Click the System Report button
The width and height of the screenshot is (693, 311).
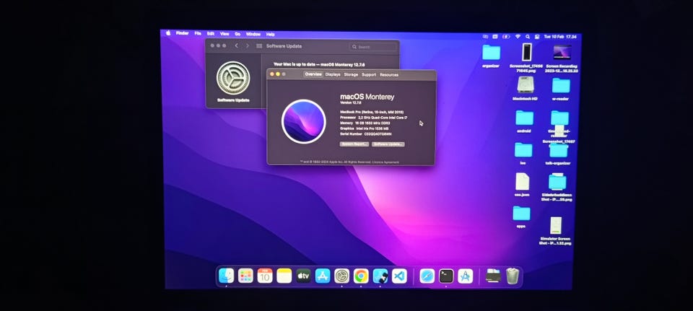pyautogui.click(x=354, y=144)
